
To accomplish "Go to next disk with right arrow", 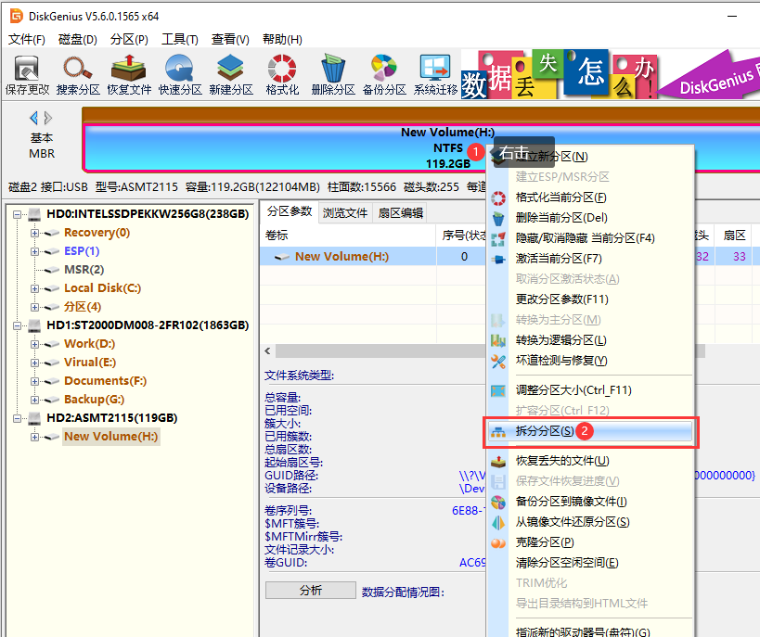I will pyautogui.click(x=48, y=118).
